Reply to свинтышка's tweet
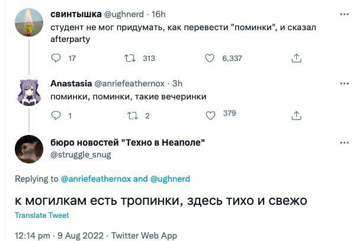 tap(56, 58)
